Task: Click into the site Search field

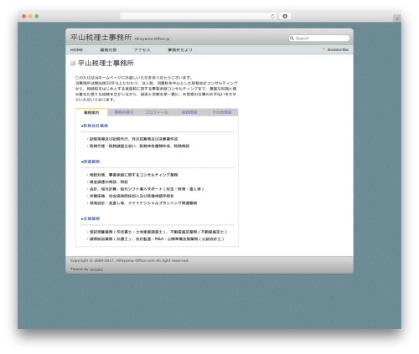Action: (319, 38)
